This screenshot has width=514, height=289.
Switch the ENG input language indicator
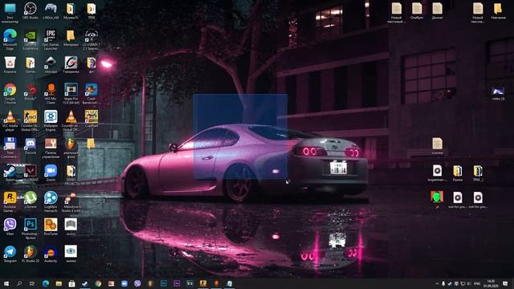pos(477,283)
